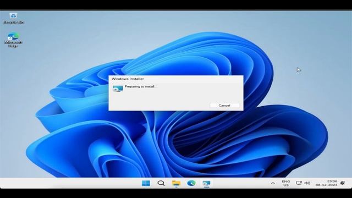The width and height of the screenshot is (352, 198).
Task: Switch to the installer taskbar app
Action: pyautogui.click(x=206, y=183)
